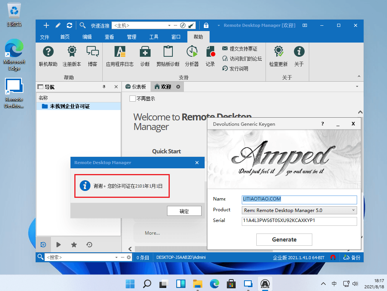
Task: Click 发行说明 release notes
Action: pyautogui.click(x=235, y=68)
